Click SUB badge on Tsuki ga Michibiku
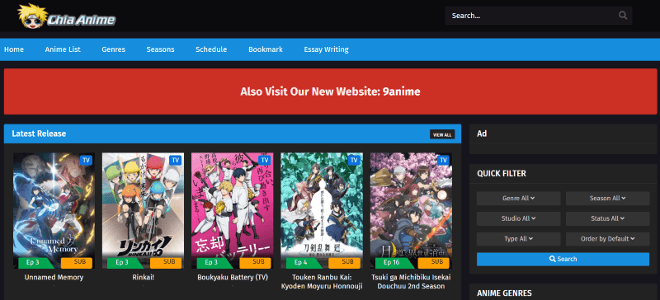The width and height of the screenshot is (660, 300). [x=434, y=263]
